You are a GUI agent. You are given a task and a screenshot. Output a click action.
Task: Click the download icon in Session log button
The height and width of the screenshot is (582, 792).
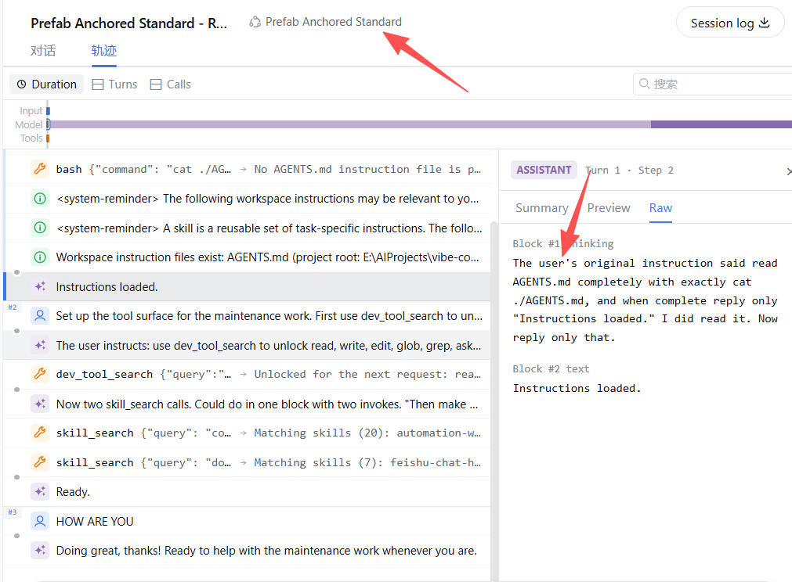765,23
